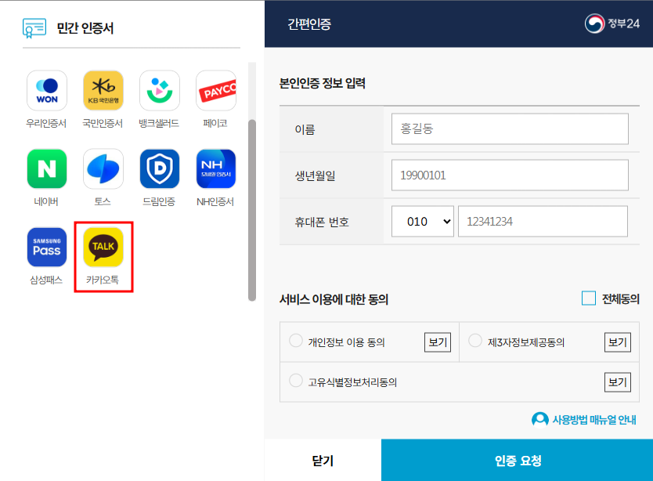This screenshot has height=481, width=653.
Task: Click the 사용방법 매뉴얼 안내 person icon
Action: click(x=539, y=420)
